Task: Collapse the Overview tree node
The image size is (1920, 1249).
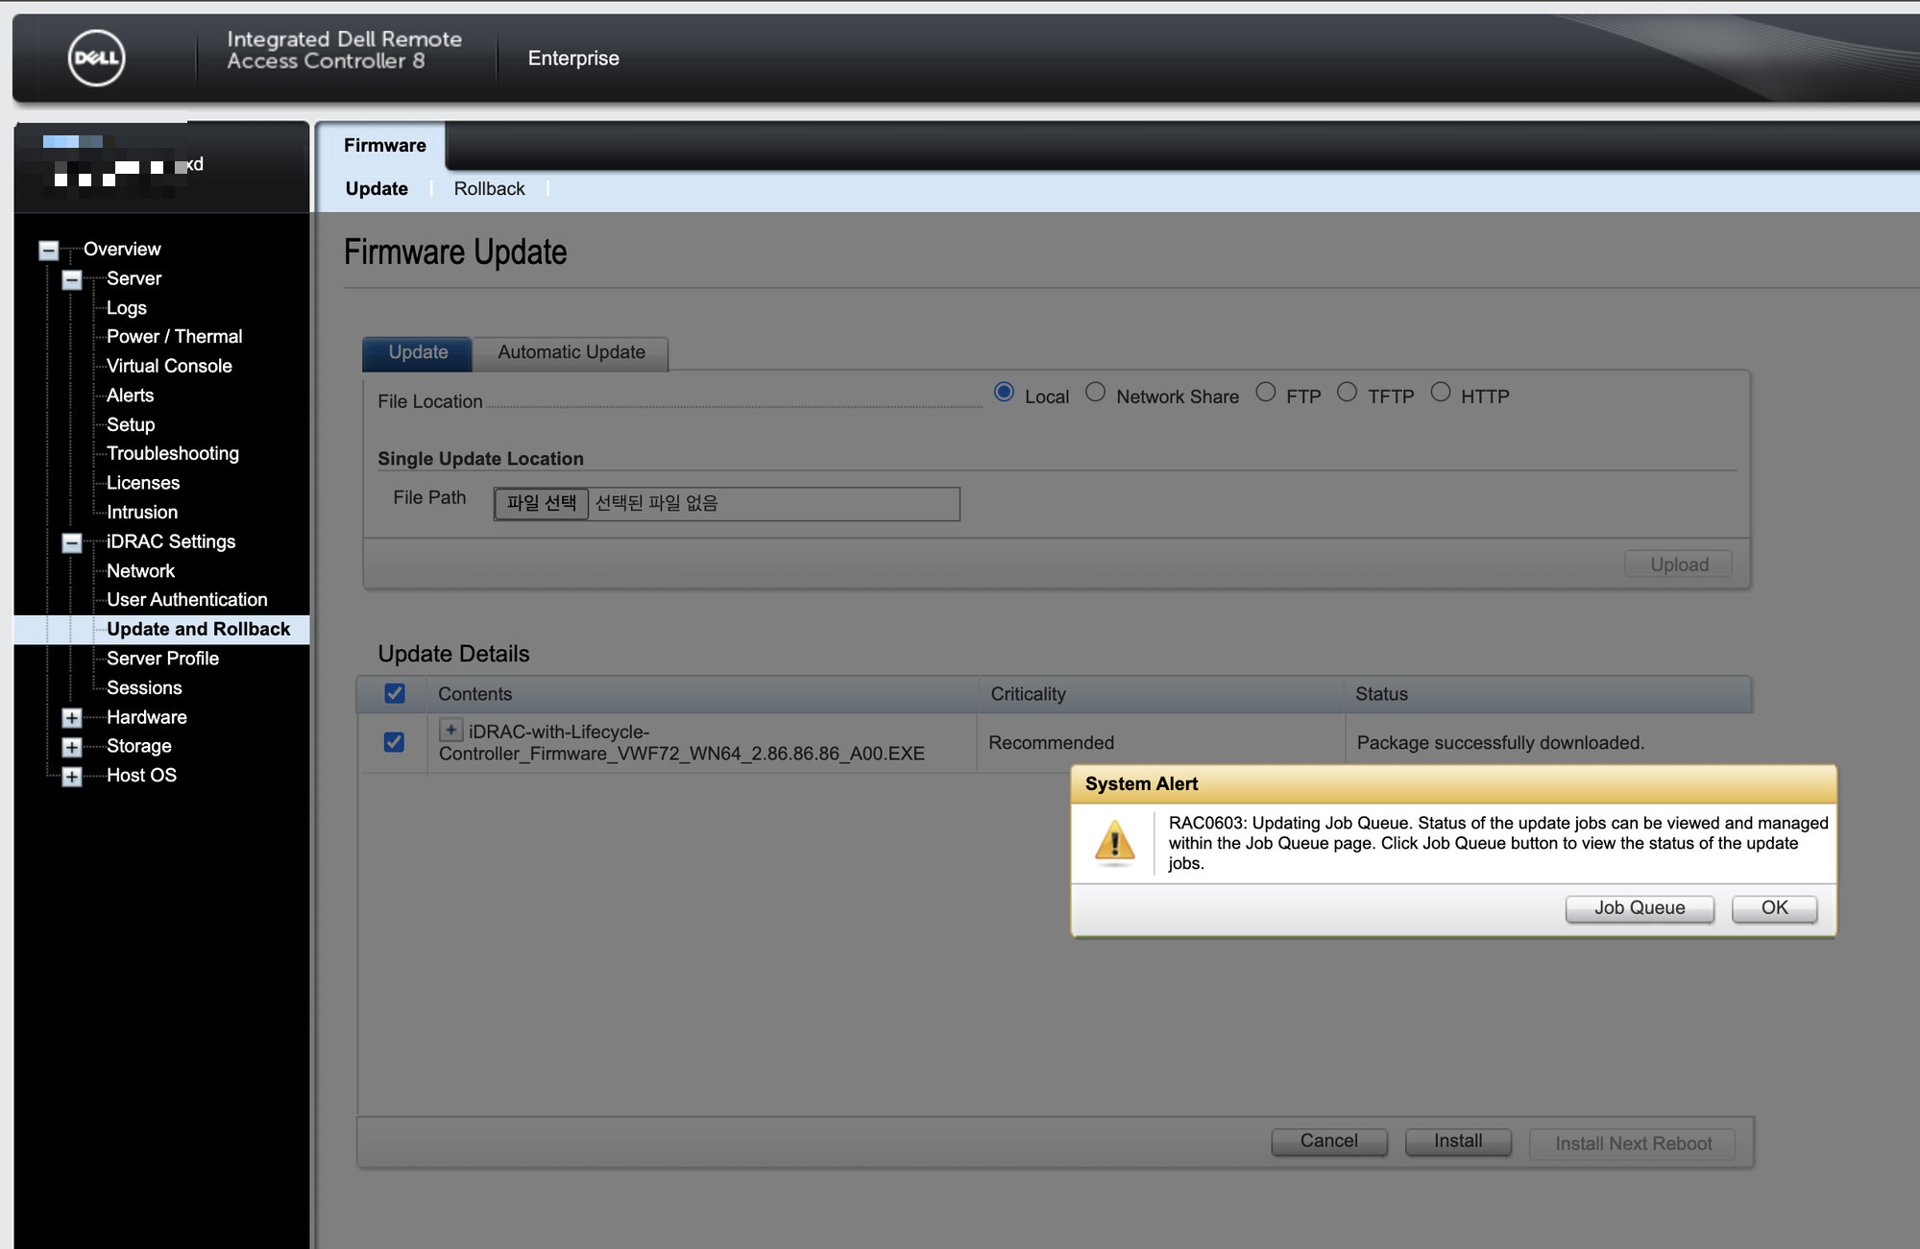Action: [x=48, y=251]
